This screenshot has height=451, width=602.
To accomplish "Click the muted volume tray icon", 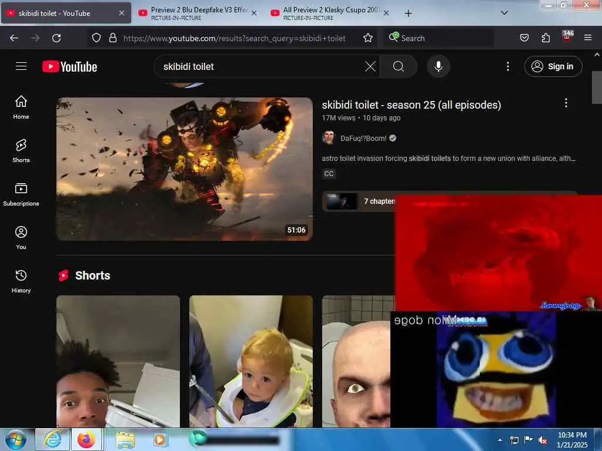I will click(543, 440).
